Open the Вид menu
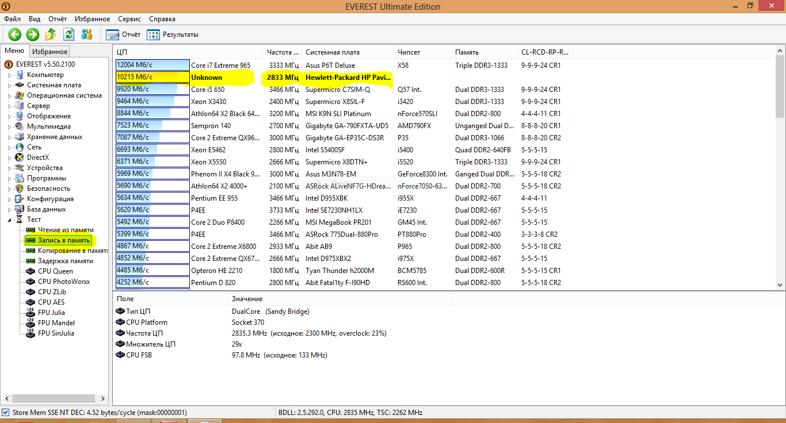The image size is (786, 423). (35, 19)
